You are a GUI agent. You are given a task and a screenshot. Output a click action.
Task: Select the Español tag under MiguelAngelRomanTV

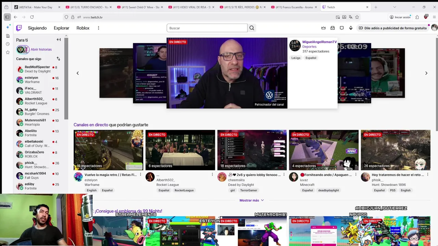pyautogui.click(x=311, y=58)
